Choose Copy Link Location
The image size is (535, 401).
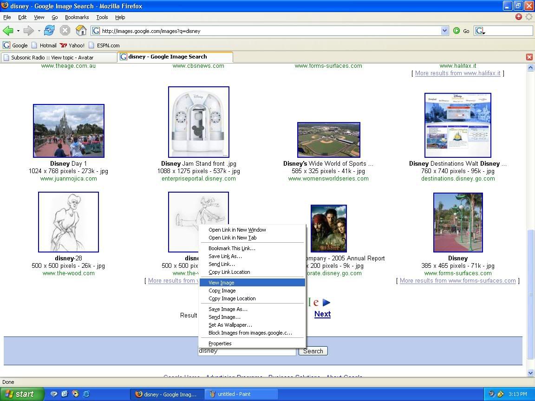(x=252, y=272)
